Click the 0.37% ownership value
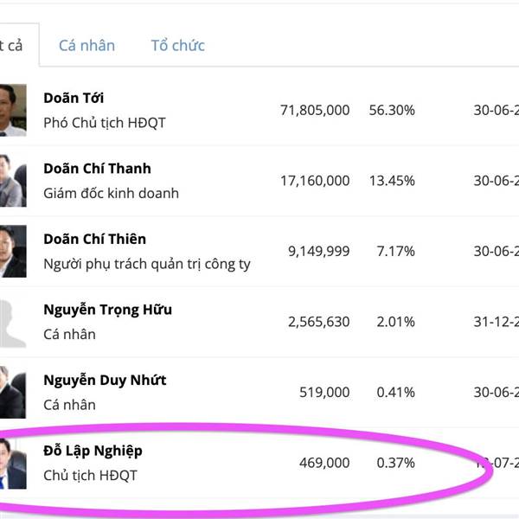 coord(395,463)
